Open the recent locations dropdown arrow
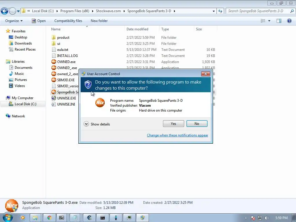296x222 pixels. (18, 11)
